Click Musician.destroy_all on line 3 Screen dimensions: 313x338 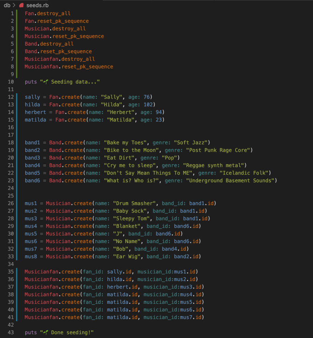(55, 28)
